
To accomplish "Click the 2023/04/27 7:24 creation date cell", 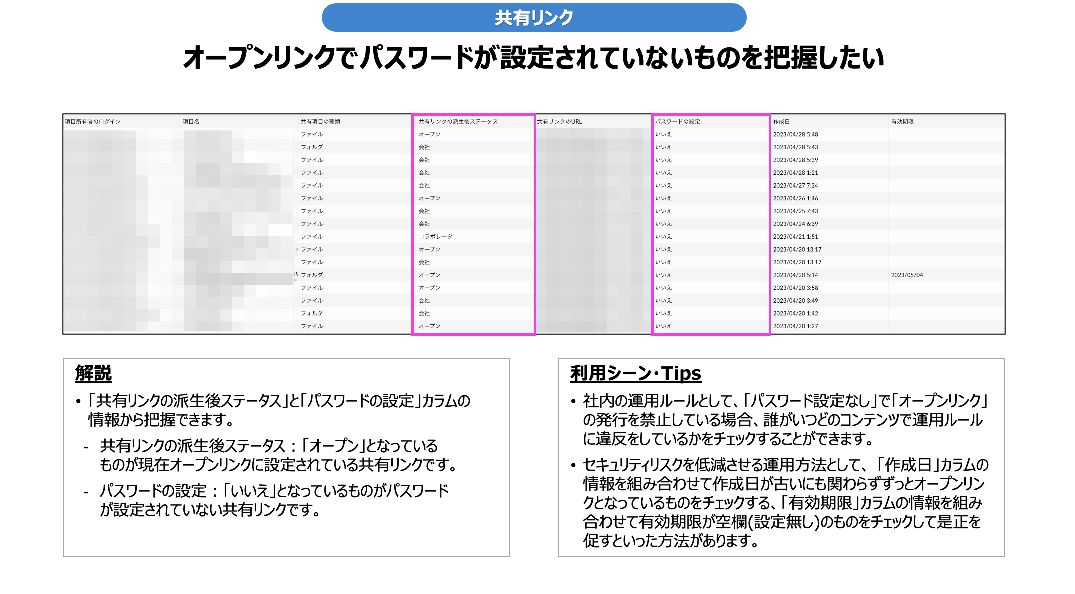I will tap(795, 186).
